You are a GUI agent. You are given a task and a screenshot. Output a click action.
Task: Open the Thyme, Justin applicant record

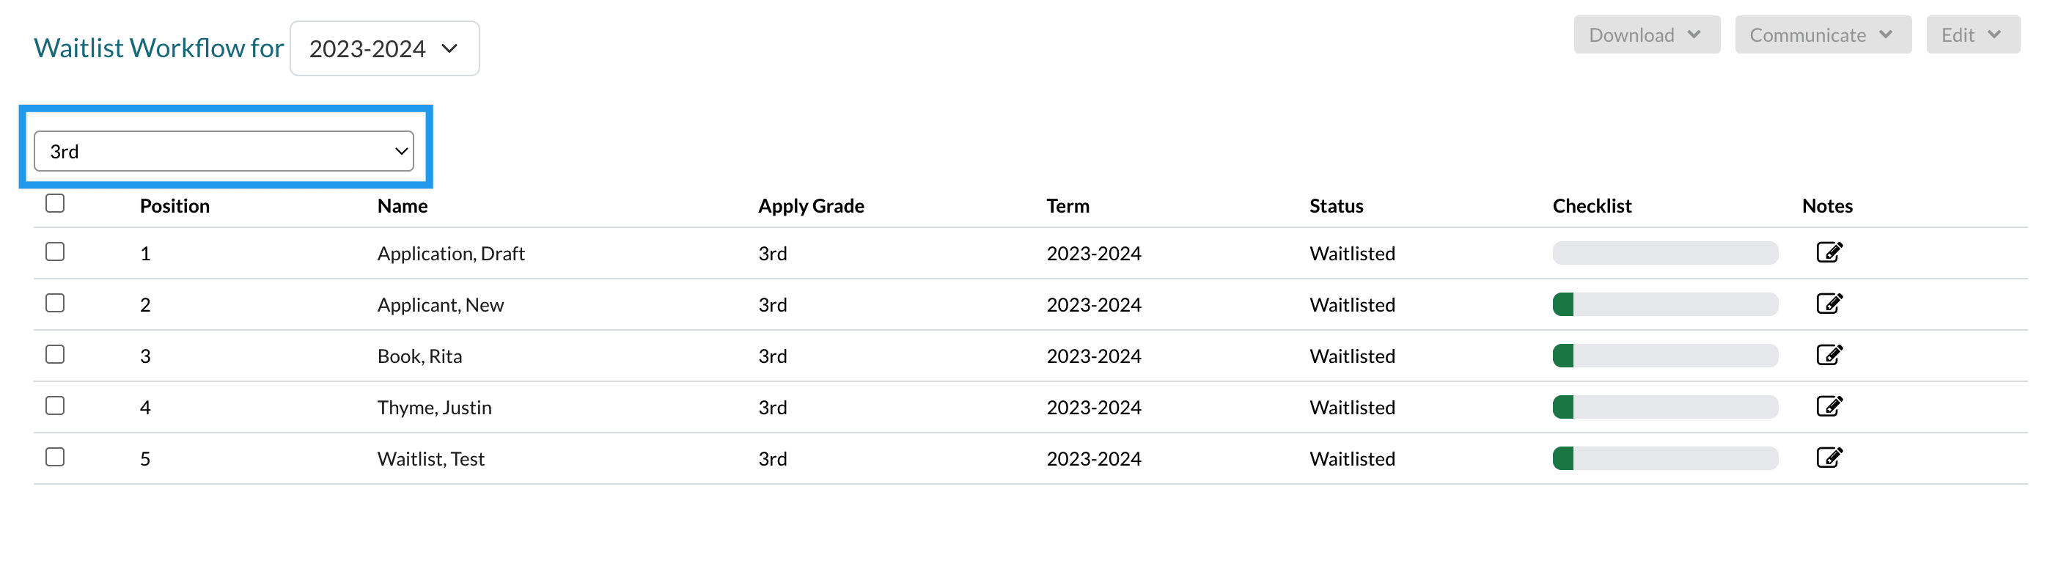click(434, 408)
